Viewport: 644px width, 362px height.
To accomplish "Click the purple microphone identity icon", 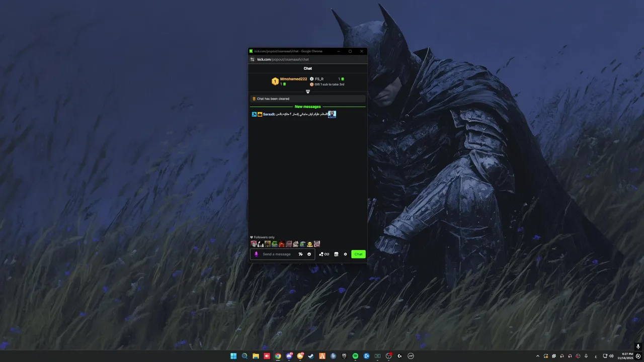I will pos(256,254).
